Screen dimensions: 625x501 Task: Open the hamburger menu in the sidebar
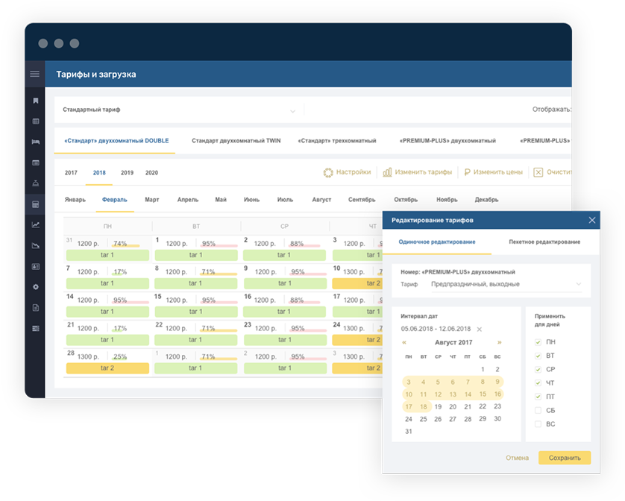click(34, 74)
